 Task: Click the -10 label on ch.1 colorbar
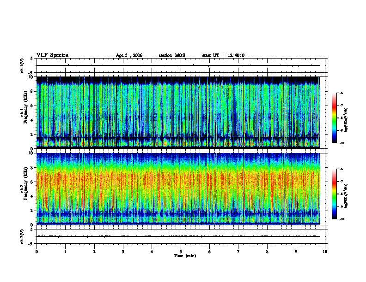(342, 143)
